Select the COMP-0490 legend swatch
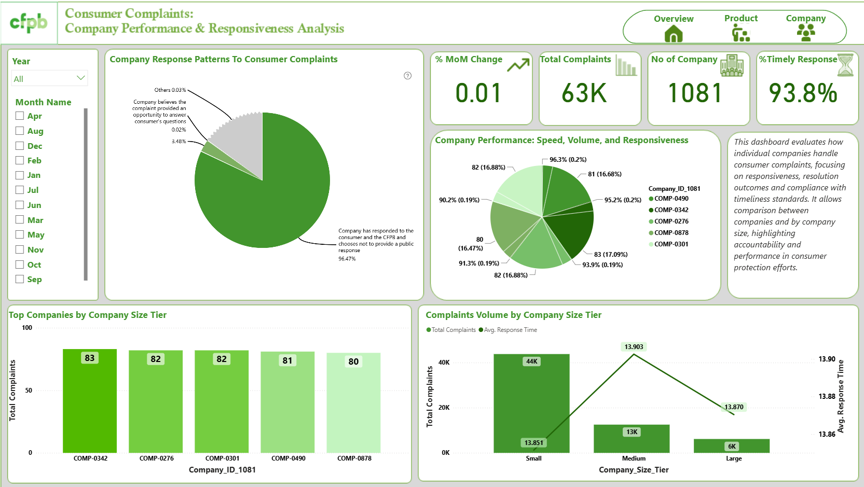The height and width of the screenshot is (487, 864). point(651,199)
